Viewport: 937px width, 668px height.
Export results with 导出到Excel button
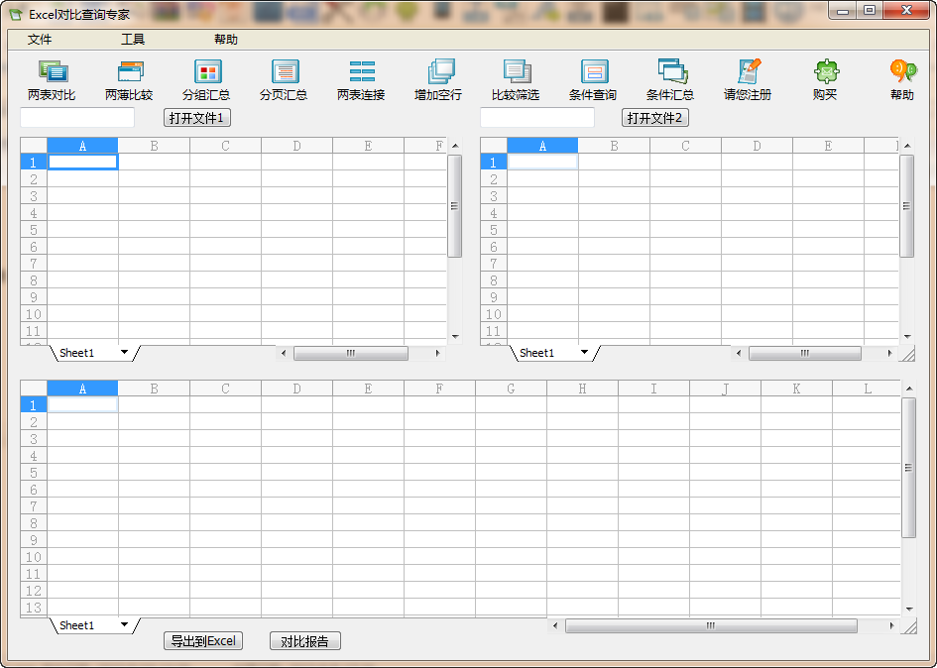pyautogui.click(x=203, y=641)
